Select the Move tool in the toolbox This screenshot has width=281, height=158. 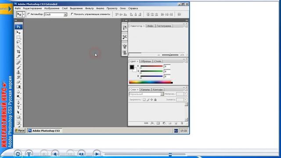tap(18, 32)
